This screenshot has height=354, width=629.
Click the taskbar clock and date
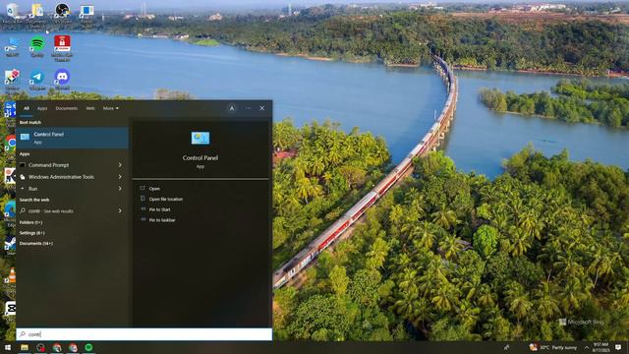point(600,347)
